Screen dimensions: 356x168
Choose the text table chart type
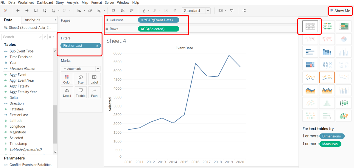pyautogui.click(x=310, y=26)
